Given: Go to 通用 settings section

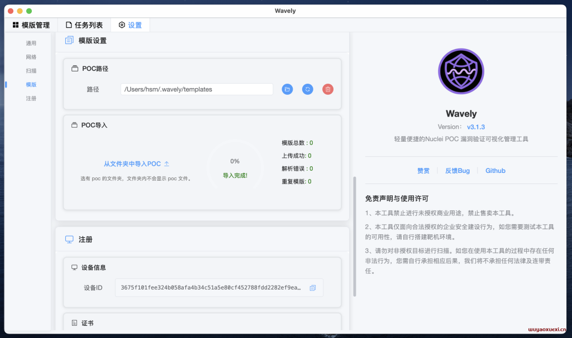Looking at the screenshot, I should [31, 44].
